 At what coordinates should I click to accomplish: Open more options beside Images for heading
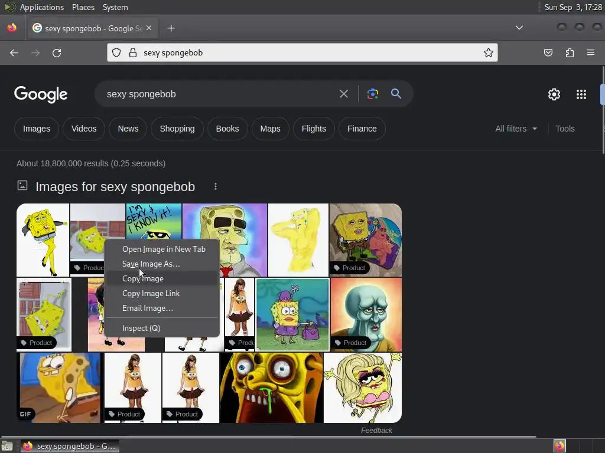pyautogui.click(x=215, y=187)
